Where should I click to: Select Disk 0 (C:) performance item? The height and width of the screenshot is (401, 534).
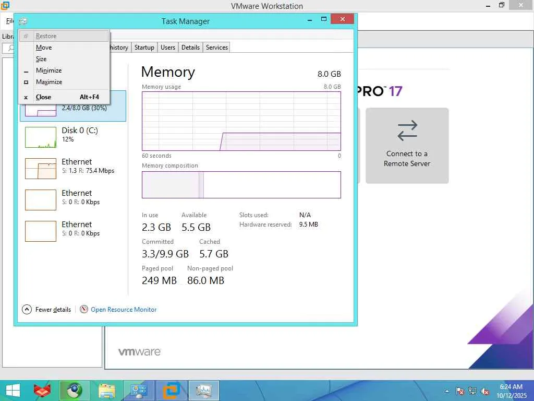(x=73, y=137)
